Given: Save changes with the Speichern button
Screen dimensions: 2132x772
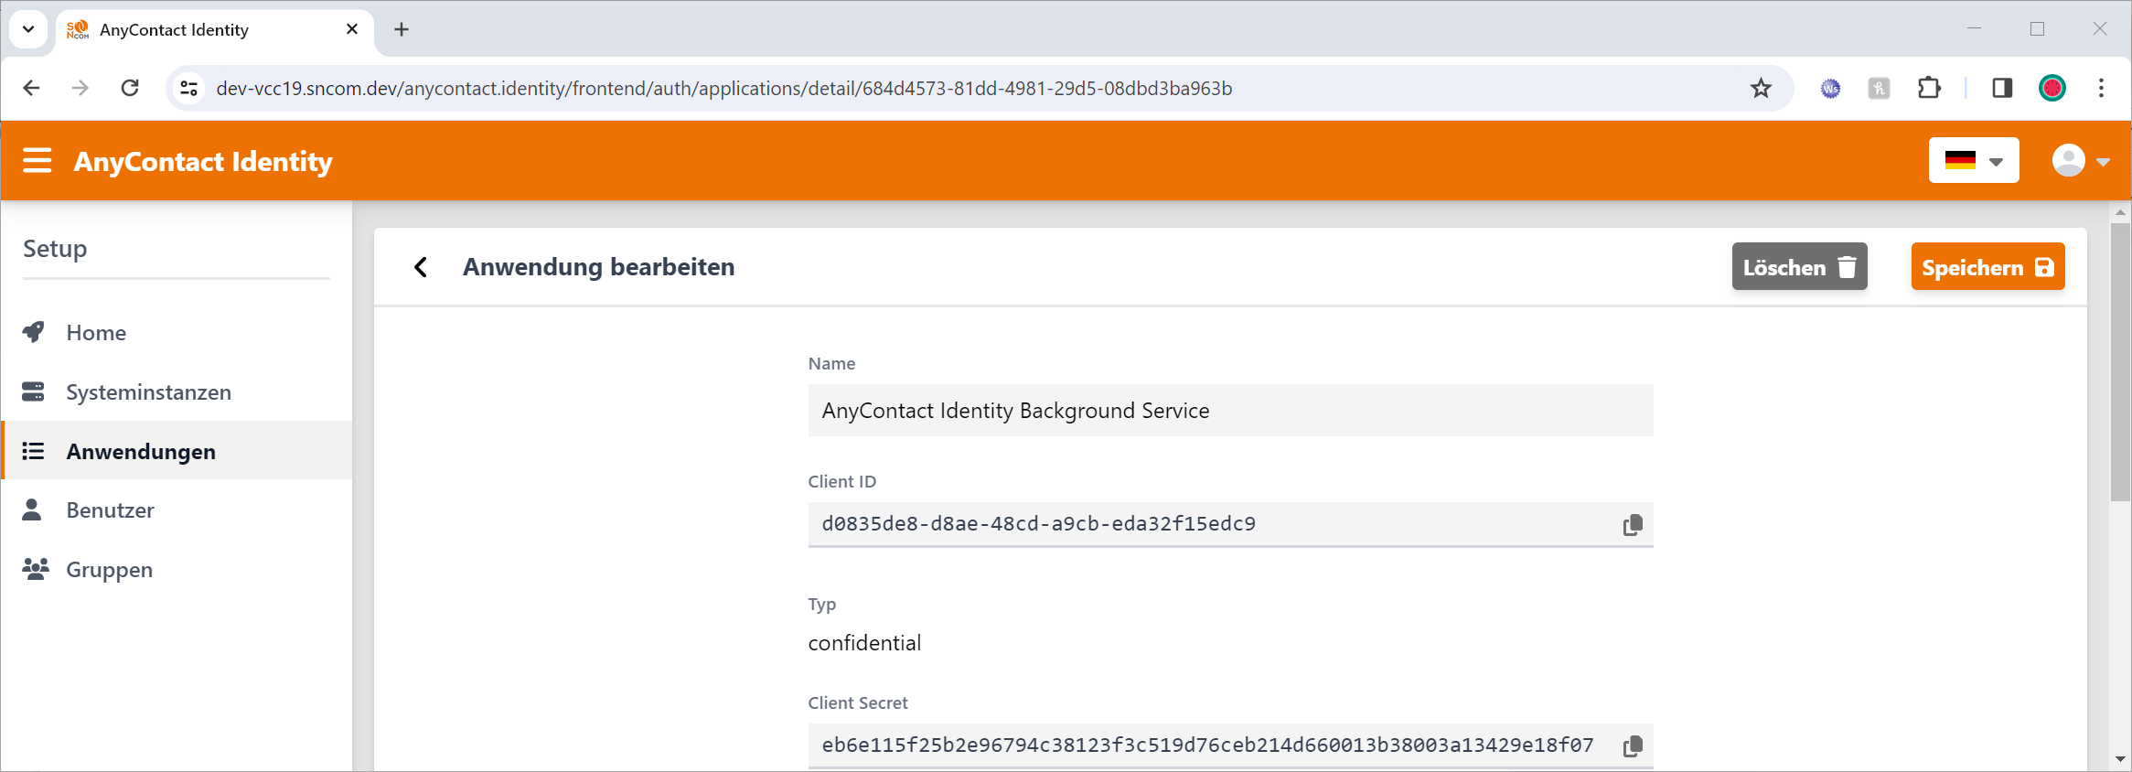Looking at the screenshot, I should click(1987, 267).
